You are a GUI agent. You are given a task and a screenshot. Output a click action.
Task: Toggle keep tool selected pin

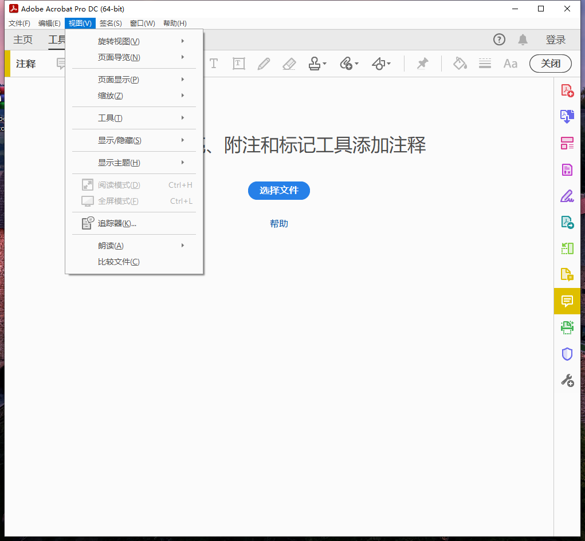(x=422, y=64)
